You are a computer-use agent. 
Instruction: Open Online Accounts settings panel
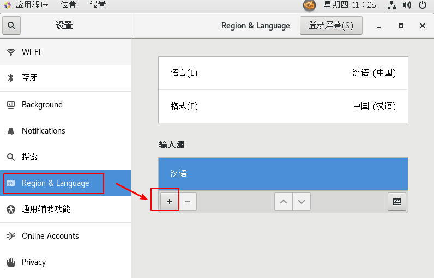click(65, 236)
